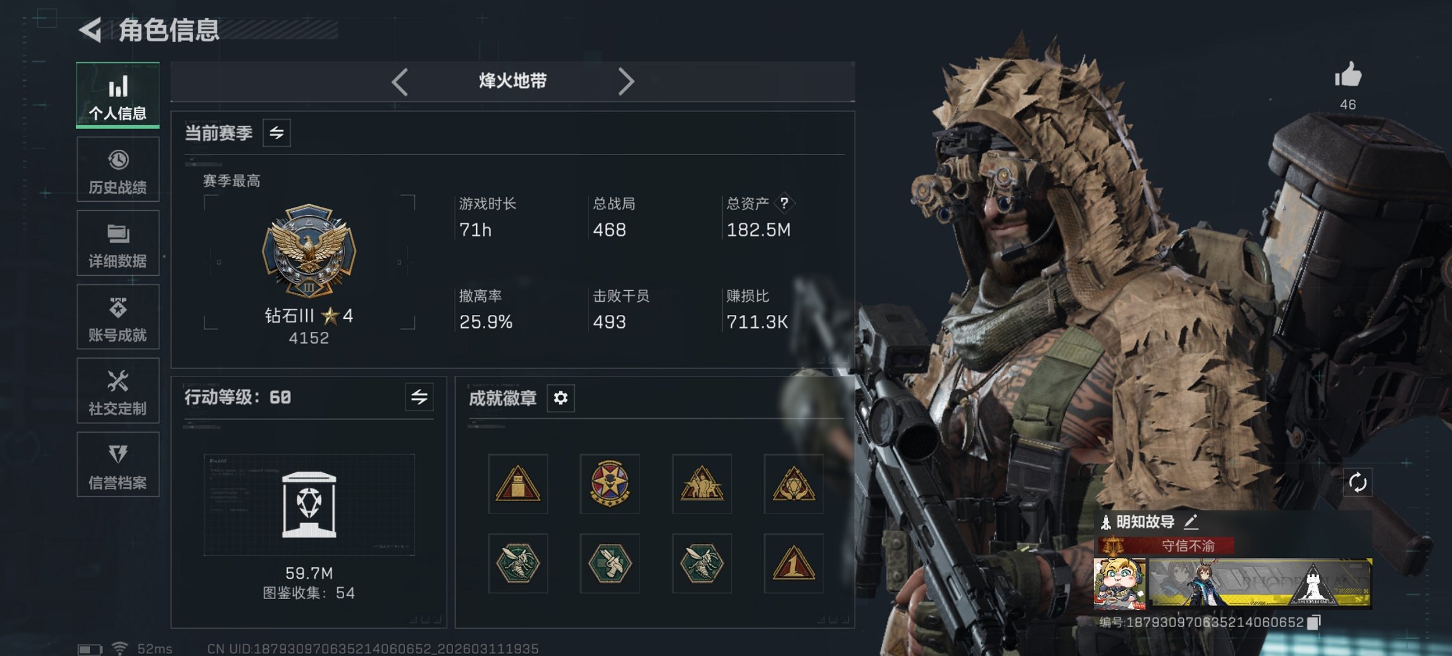Click the cartoon player avatar thumbnail
Viewport: 1452px width, 656px height.
tap(1120, 583)
